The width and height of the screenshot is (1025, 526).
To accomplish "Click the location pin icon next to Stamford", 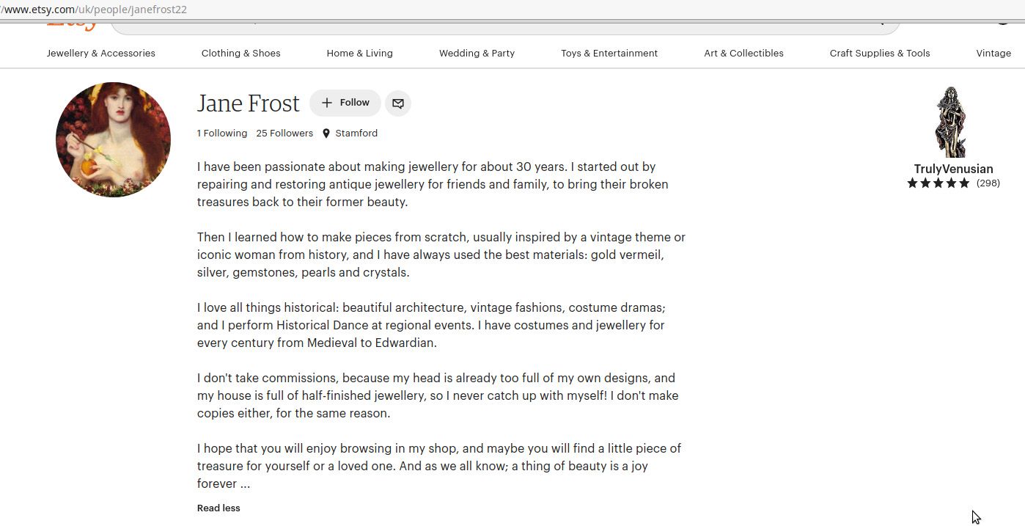I will (326, 134).
